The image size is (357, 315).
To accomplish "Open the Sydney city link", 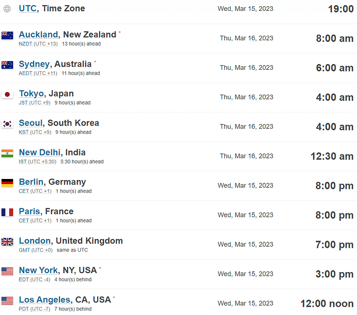I will click(34, 64).
